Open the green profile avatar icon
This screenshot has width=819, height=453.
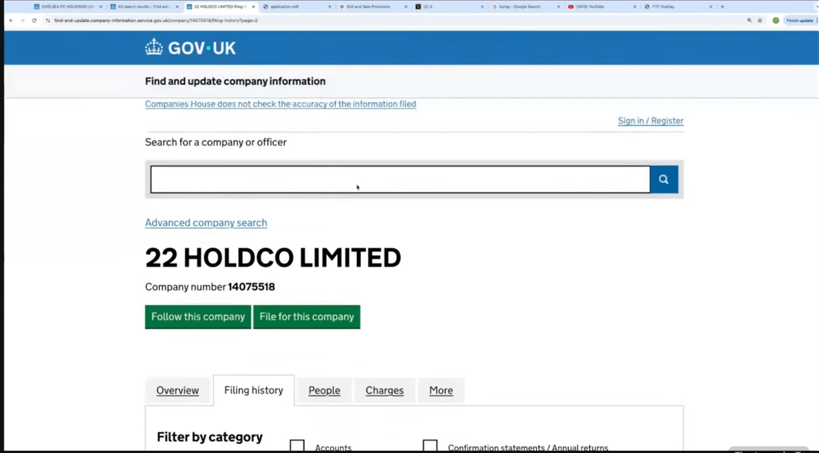point(776,20)
